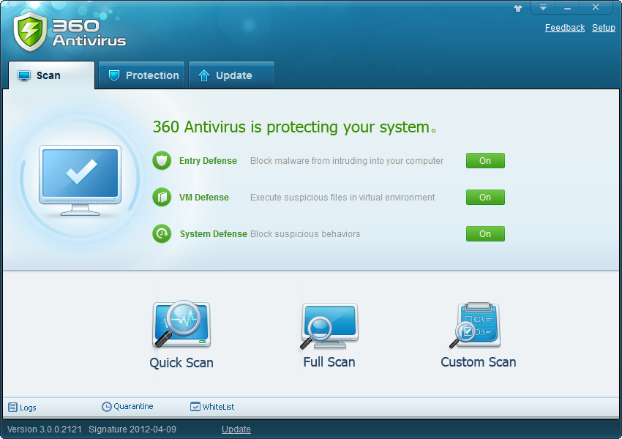Click the large protected monitor checkmark graphic
The width and height of the screenshot is (622, 439).
[x=80, y=176]
